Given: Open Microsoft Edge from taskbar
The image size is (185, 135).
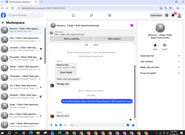Looking at the screenshot, I should (x=31, y=133).
